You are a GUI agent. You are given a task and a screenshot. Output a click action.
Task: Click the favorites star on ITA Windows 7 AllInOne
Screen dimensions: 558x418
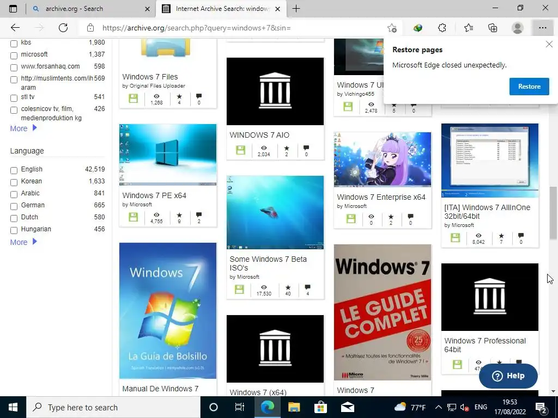pyautogui.click(x=501, y=235)
